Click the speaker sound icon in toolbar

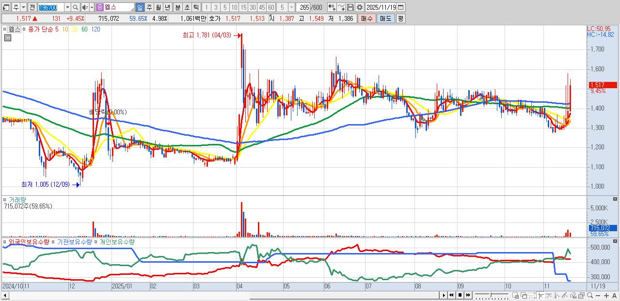pyautogui.click(x=84, y=7)
